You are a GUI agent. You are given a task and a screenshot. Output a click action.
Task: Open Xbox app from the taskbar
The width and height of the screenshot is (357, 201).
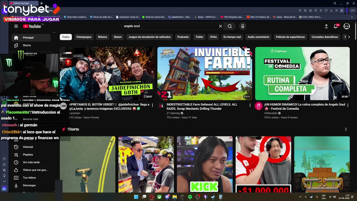pos(159,197)
